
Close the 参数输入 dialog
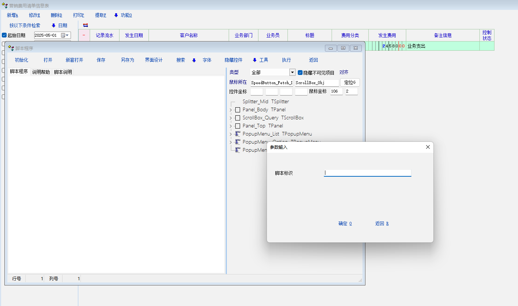tap(428, 147)
